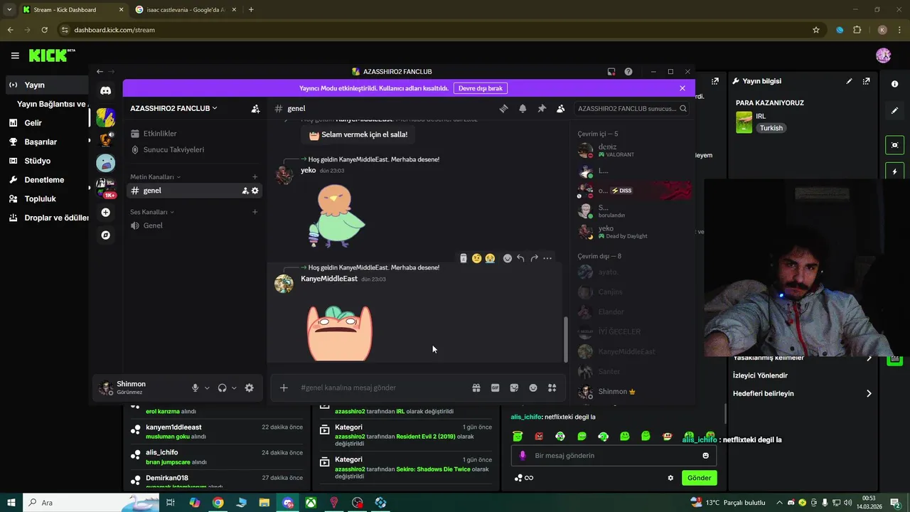Click the Discord chat scrollbar
This screenshot has height=512, width=910.
click(x=566, y=340)
